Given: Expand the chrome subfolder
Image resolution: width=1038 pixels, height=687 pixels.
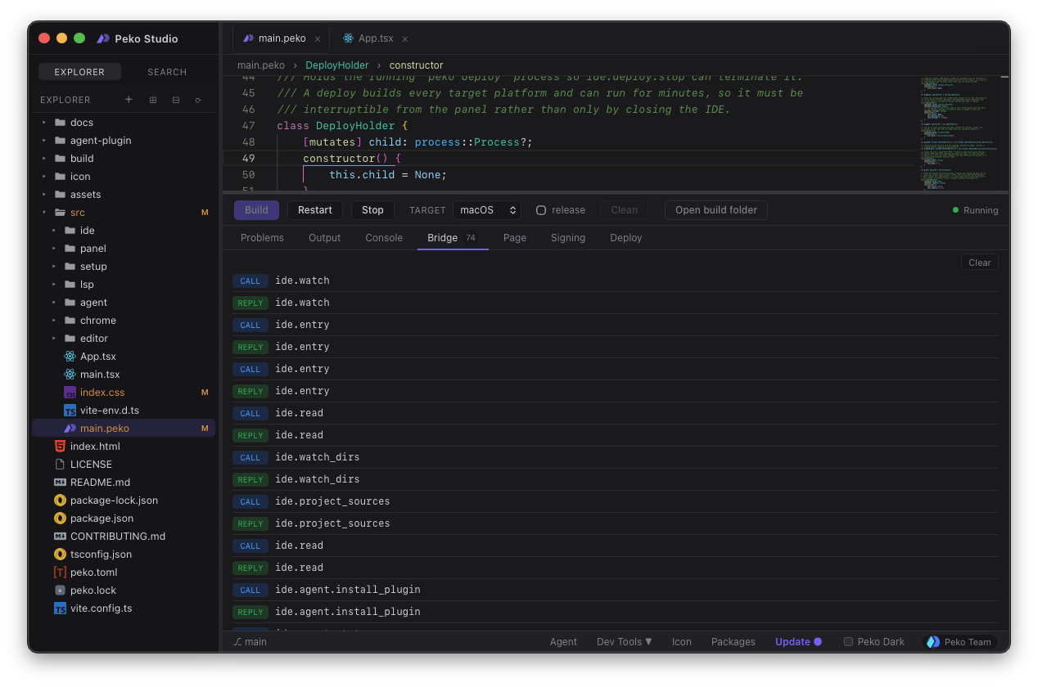Looking at the screenshot, I should click(54, 321).
